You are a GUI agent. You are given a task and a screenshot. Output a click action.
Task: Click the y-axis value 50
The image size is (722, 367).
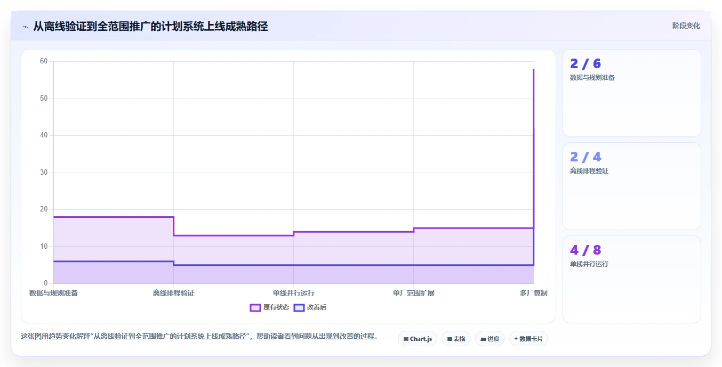pos(44,99)
